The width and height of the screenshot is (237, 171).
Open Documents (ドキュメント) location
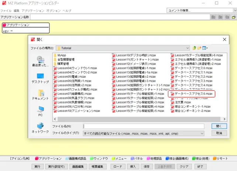tap(40, 95)
